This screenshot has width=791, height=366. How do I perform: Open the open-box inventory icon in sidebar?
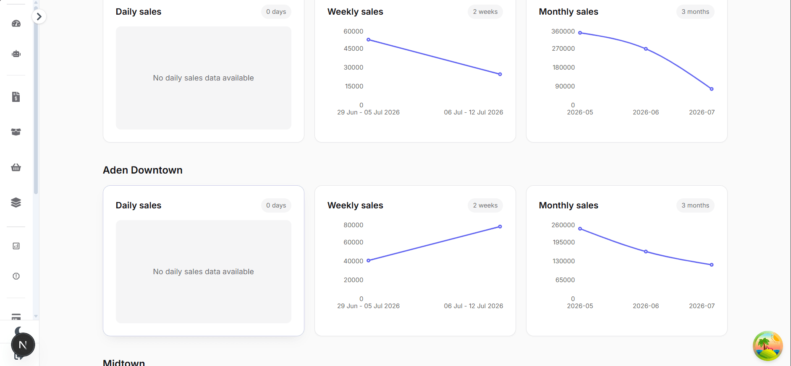tap(16, 132)
